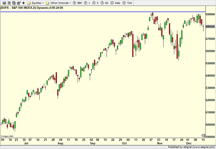Viewport: 216px width, 149px height.
Task: Open chart properties icon left of plus
Action: 18,3
